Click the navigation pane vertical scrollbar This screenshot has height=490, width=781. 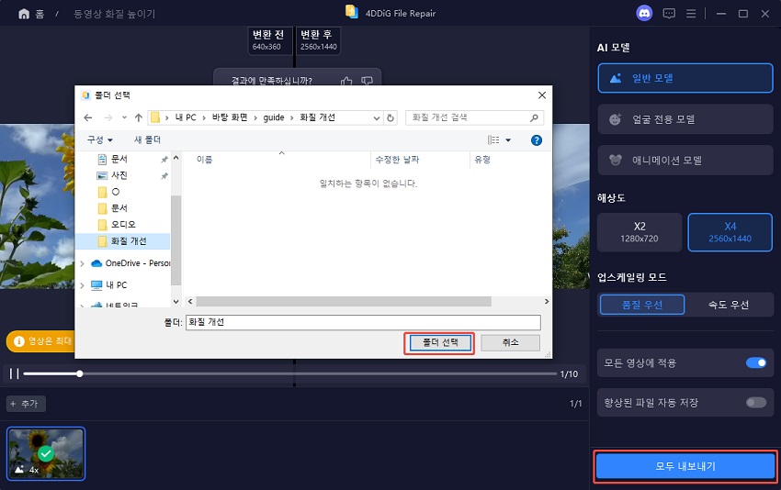pos(175,240)
